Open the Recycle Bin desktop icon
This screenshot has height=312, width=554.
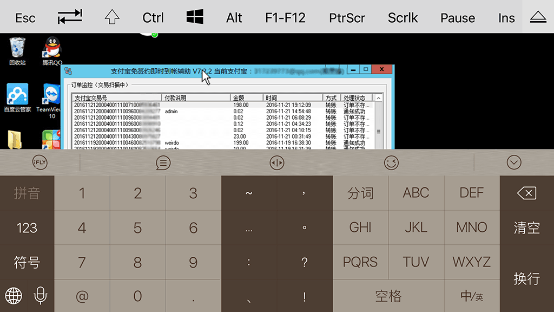(17, 51)
